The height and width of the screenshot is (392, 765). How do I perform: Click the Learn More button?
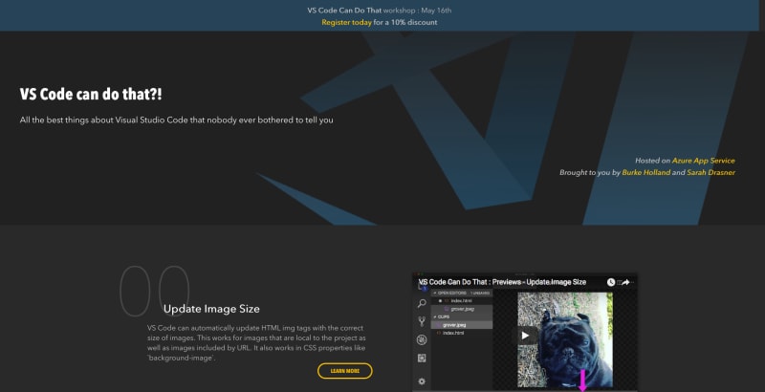tap(345, 371)
